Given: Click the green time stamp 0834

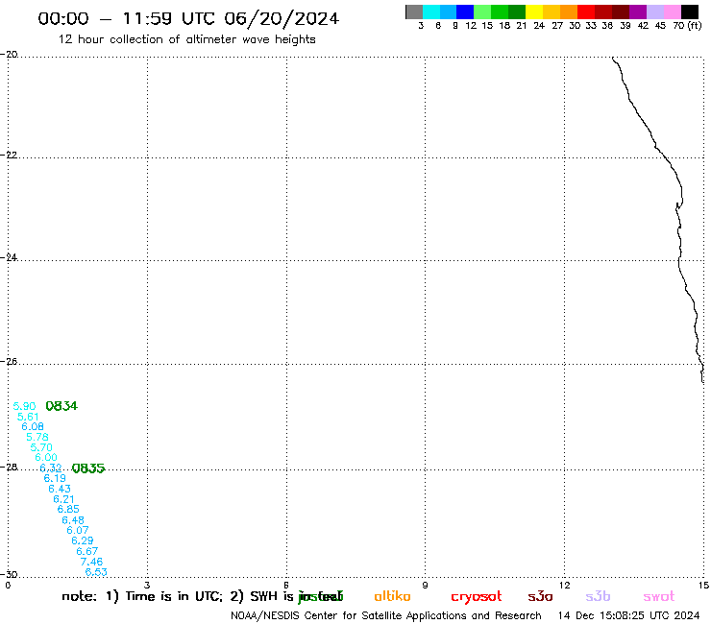Looking at the screenshot, I should 61,406.
